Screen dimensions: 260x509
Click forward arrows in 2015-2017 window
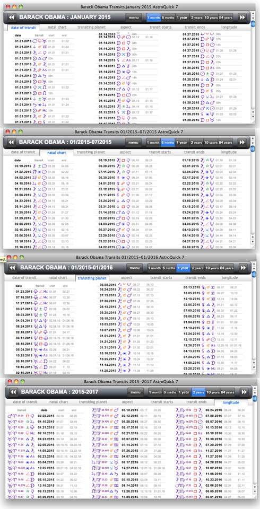click(243, 392)
